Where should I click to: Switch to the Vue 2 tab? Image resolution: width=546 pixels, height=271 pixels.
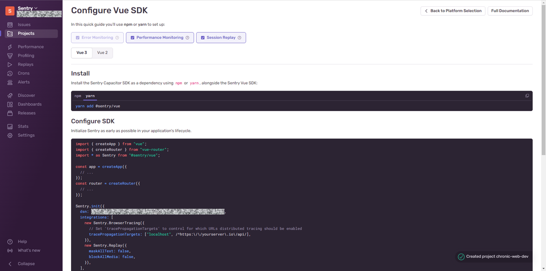102,53
